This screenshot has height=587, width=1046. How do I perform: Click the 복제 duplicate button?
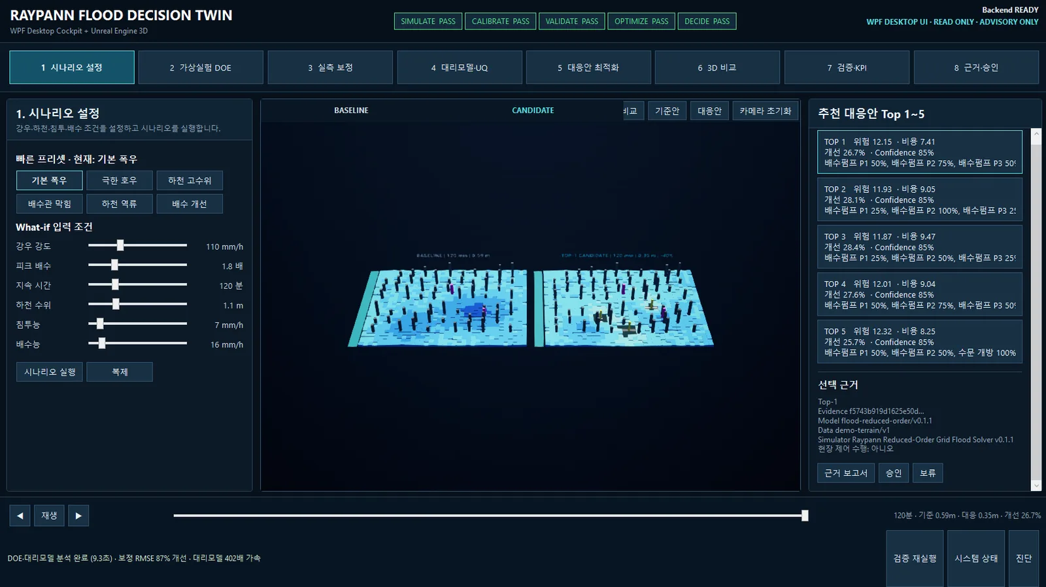120,372
